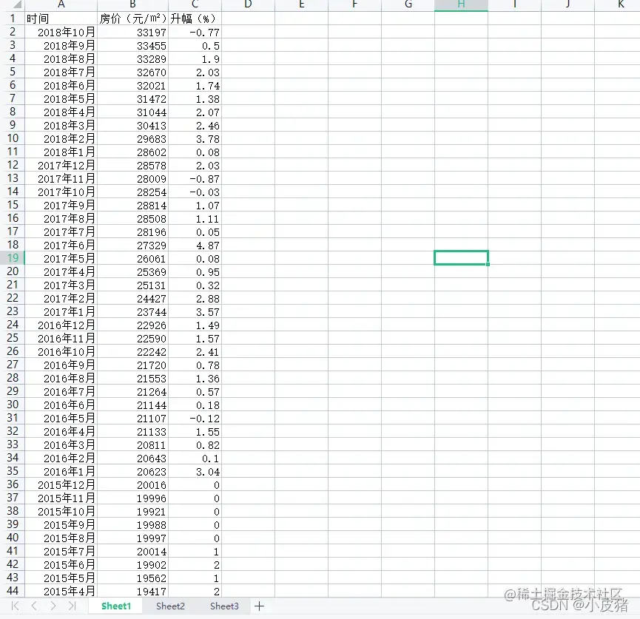Select growth cell 2.46
640x619 pixels.
pyautogui.click(x=195, y=125)
